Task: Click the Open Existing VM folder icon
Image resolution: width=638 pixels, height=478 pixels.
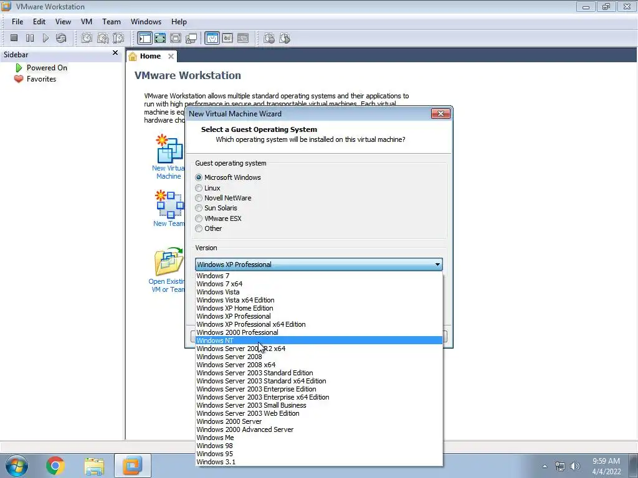Action: pos(169,261)
